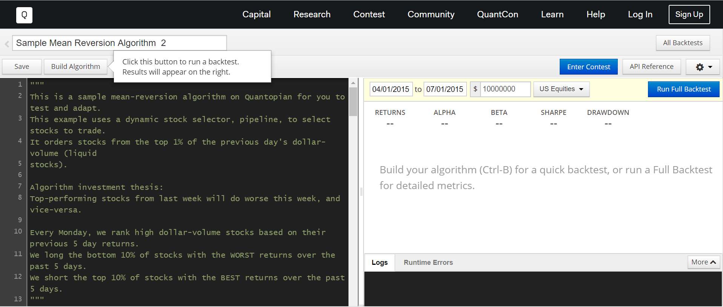Edit the algorithm name field
723x307 pixels.
120,43
